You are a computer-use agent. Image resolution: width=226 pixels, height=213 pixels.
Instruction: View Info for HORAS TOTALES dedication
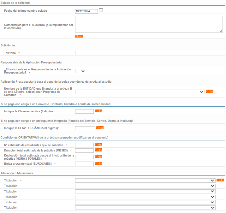pyautogui.click(x=98, y=157)
